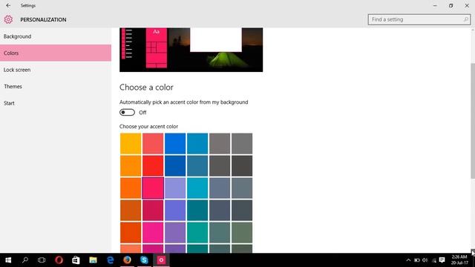Open the Lock screen settings page
Viewport: 475px width, 267px height.
pos(56,70)
